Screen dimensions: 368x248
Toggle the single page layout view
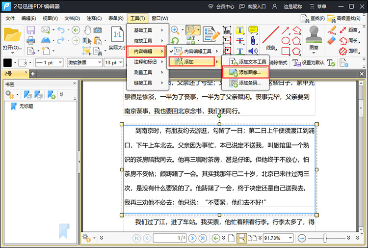click(231, 238)
